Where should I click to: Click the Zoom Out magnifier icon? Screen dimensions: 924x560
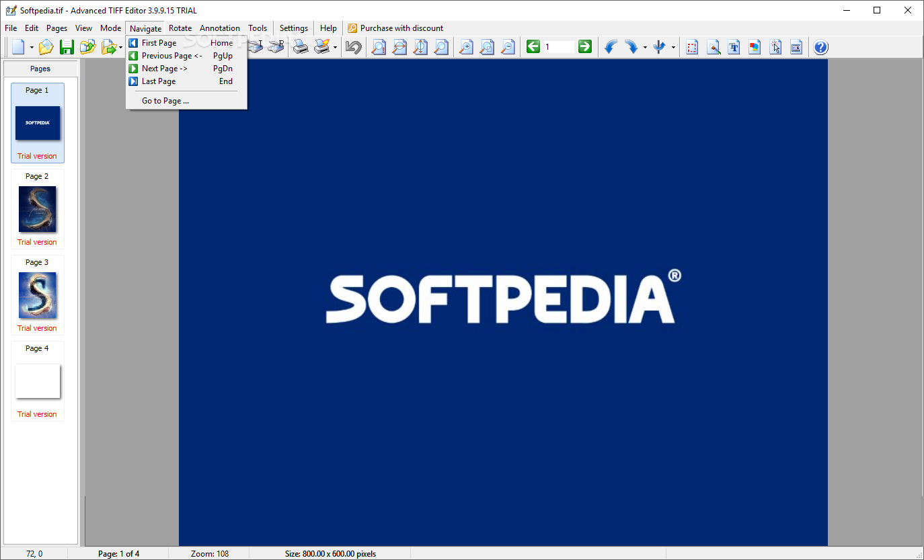pos(508,47)
